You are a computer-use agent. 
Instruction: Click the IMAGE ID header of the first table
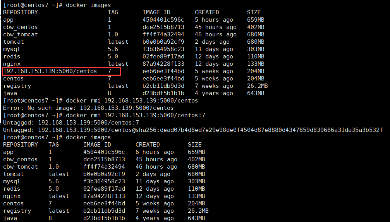tap(156, 12)
